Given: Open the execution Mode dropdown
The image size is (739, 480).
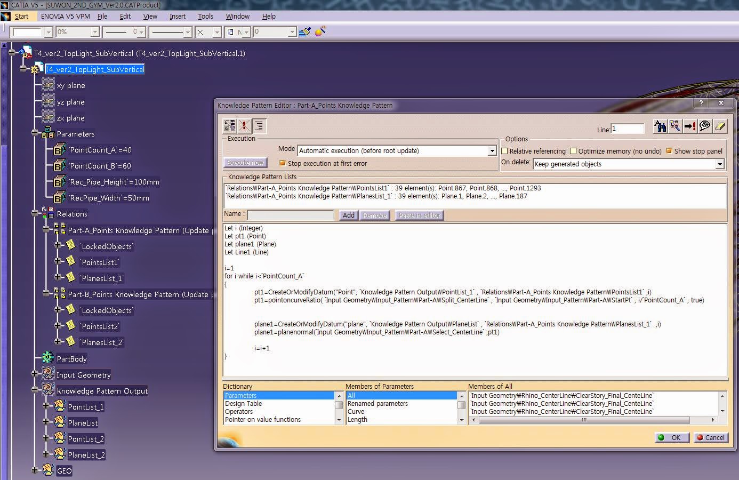Looking at the screenshot, I should (x=492, y=150).
